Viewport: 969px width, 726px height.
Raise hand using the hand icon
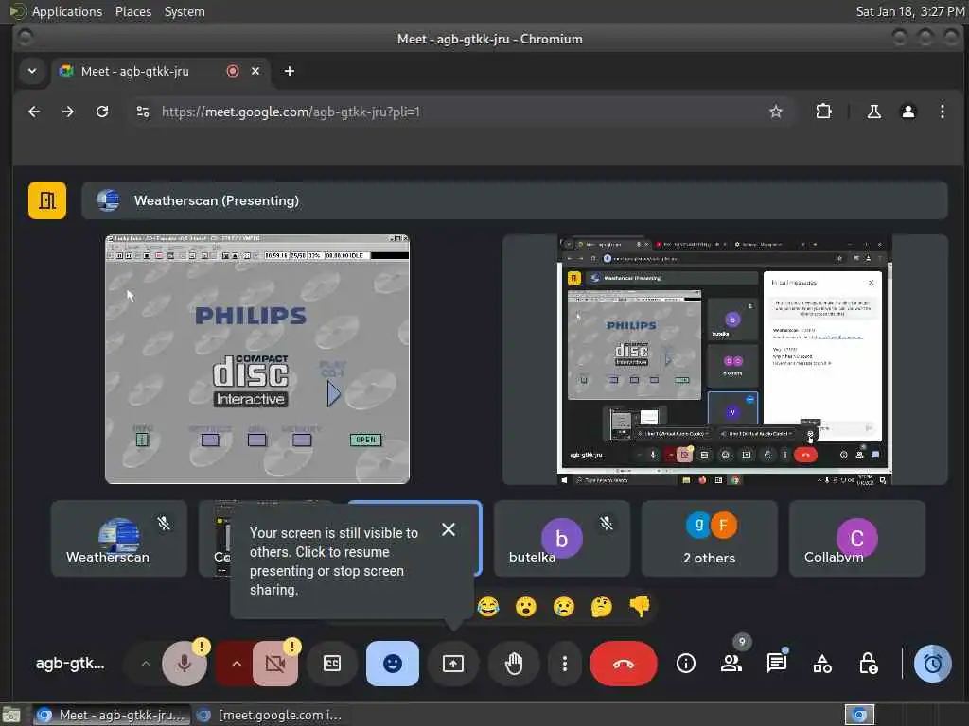point(514,664)
